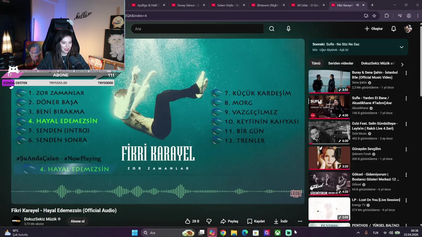Open Chrome extensions puzzle icon
Screen dimensions: 422x237
pyautogui.click(x=387, y=15)
